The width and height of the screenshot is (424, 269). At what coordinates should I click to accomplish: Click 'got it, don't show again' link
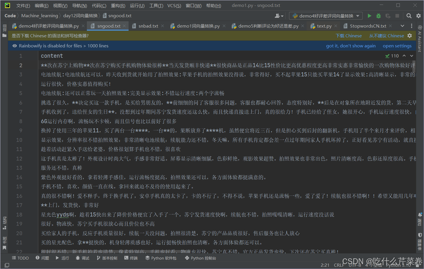pyautogui.click(x=351, y=46)
